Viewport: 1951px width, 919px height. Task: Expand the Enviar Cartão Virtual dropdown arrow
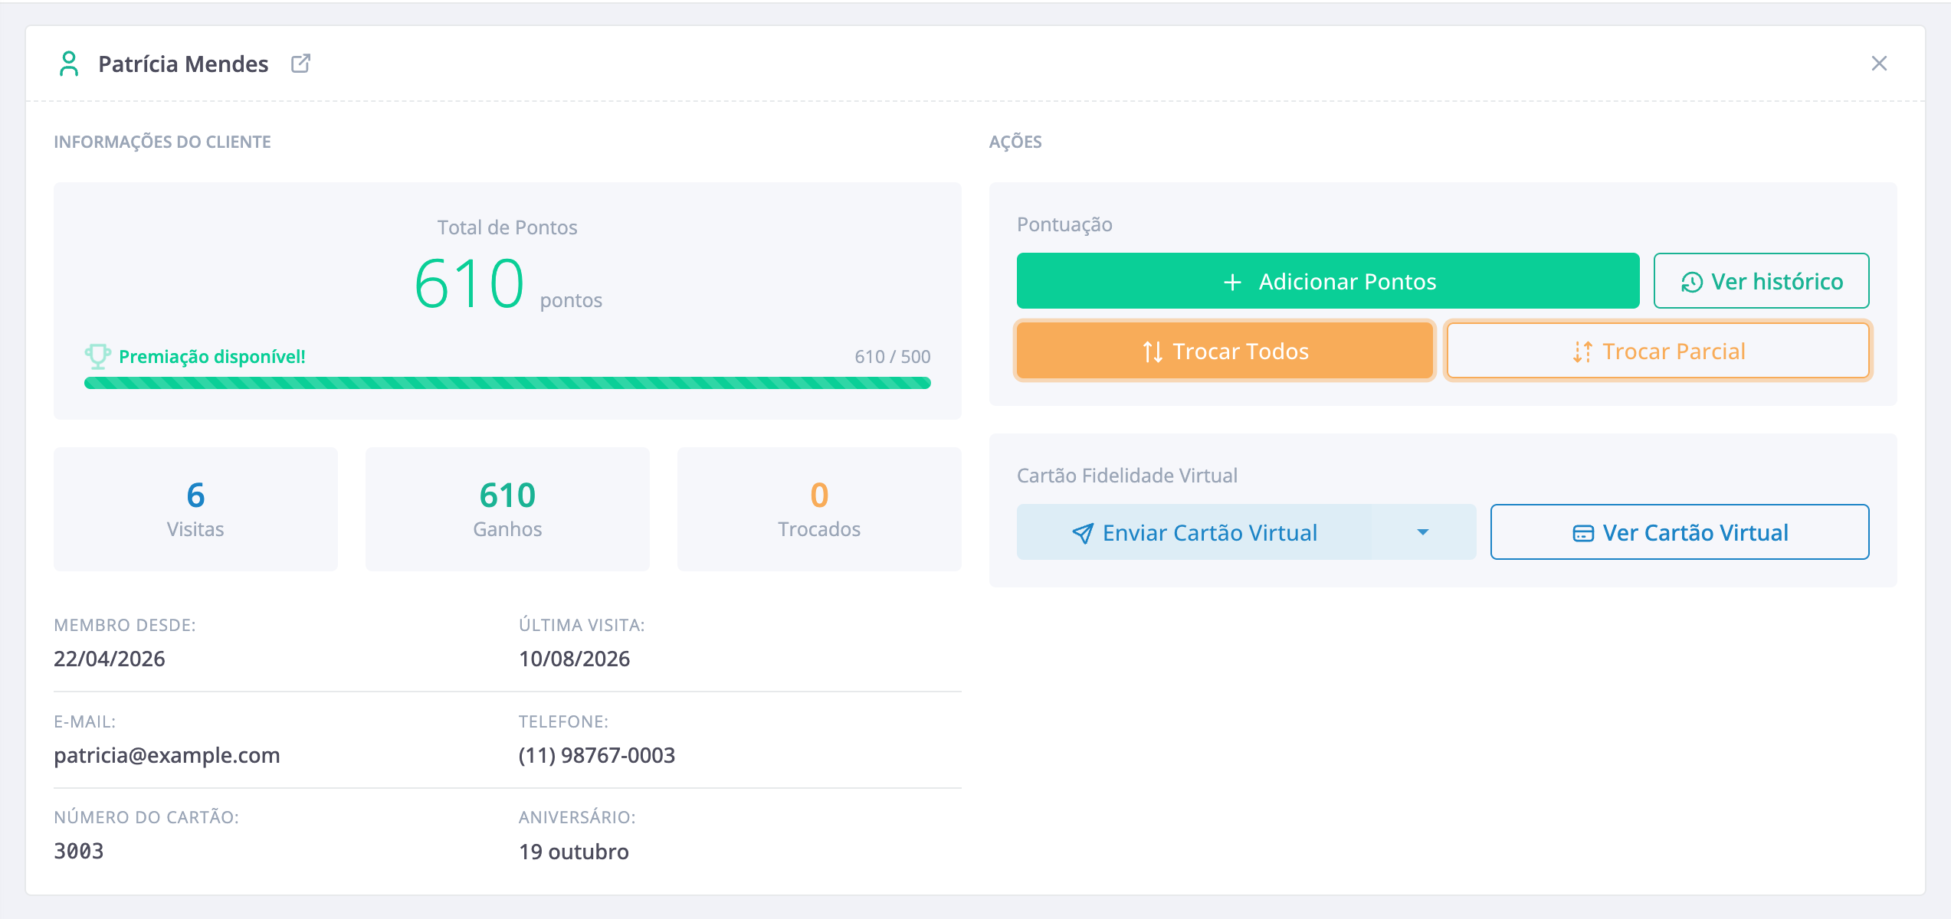(1423, 532)
